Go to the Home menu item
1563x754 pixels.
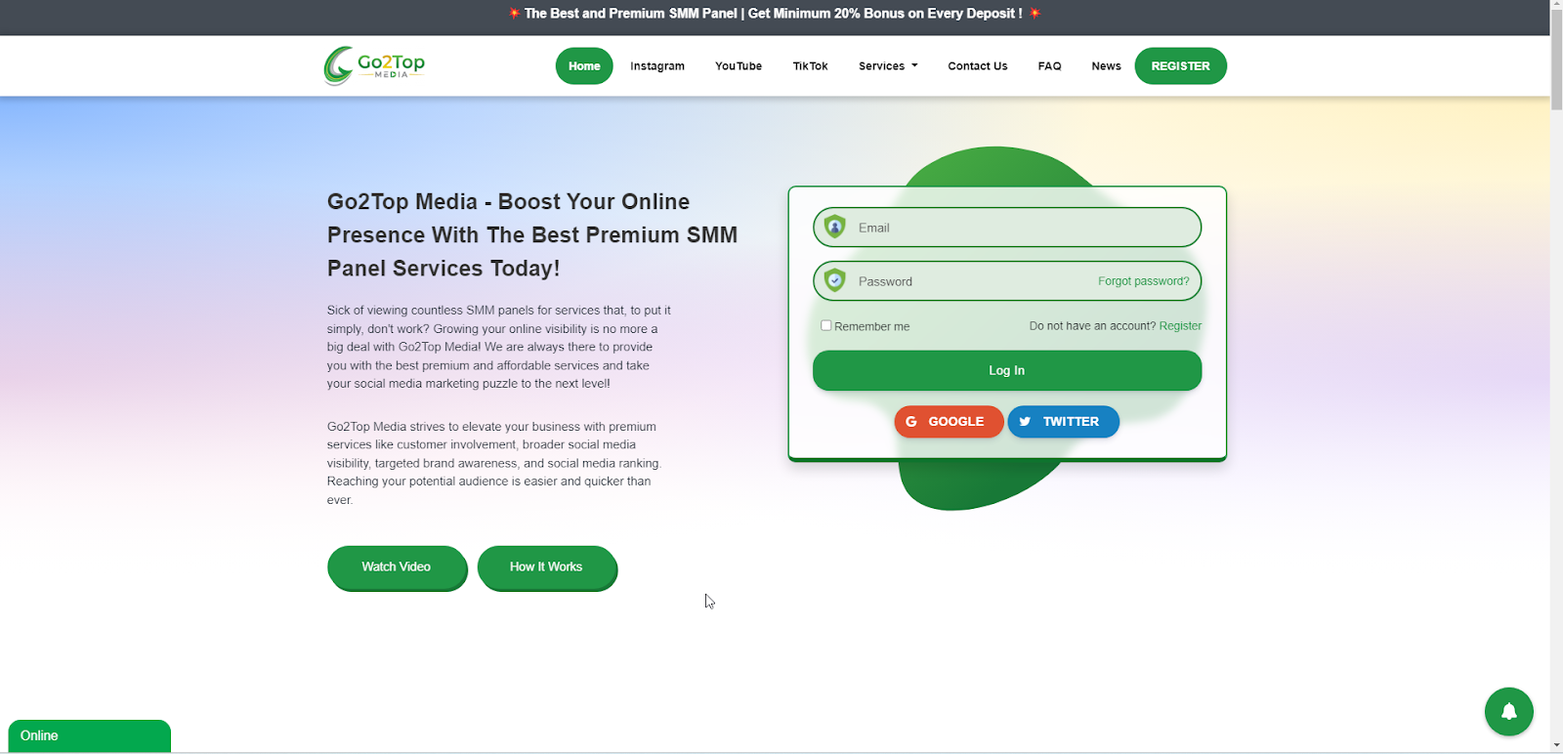[584, 66]
